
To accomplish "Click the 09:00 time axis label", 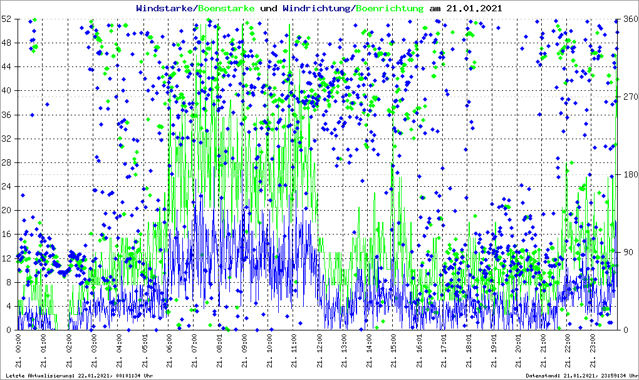I will coord(244,351).
